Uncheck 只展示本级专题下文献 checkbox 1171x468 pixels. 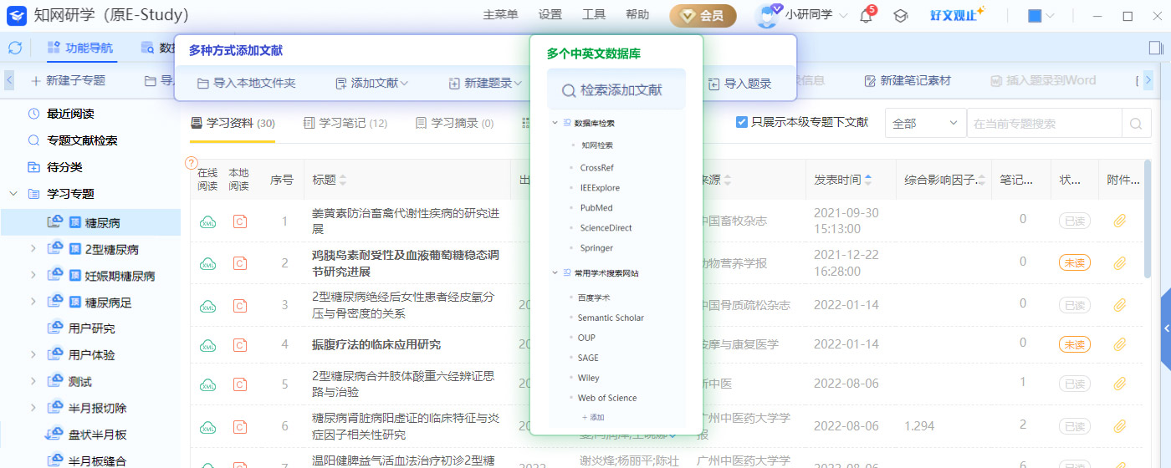pyautogui.click(x=741, y=122)
